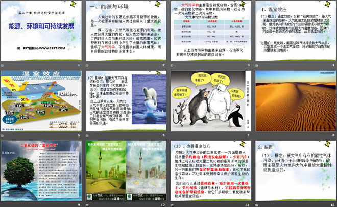Select slide 12 titled 2、酸雨
The width and height of the screenshot is (337, 207).
[296, 171]
